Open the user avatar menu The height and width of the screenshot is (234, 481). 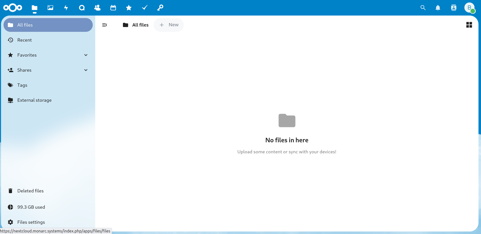click(469, 8)
